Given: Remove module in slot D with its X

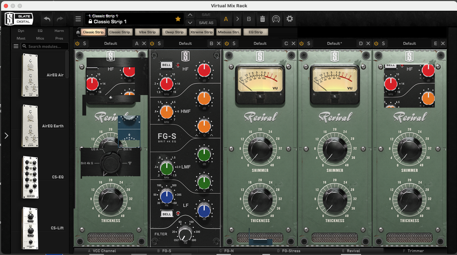Looking at the screenshot, I should tap(368, 43).
